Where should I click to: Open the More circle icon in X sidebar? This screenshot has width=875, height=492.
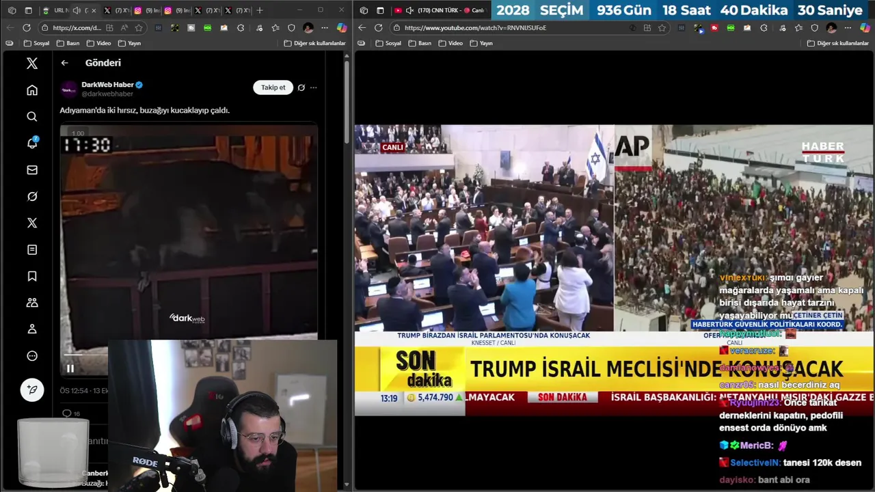coord(32,356)
